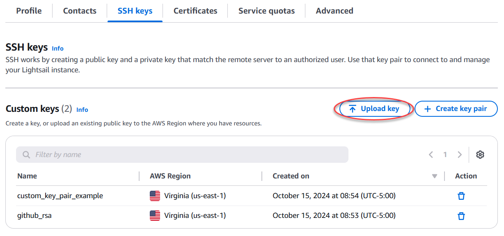Select the SSH keys tab
The width and height of the screenshot is (504, 236).
point(135,11)
